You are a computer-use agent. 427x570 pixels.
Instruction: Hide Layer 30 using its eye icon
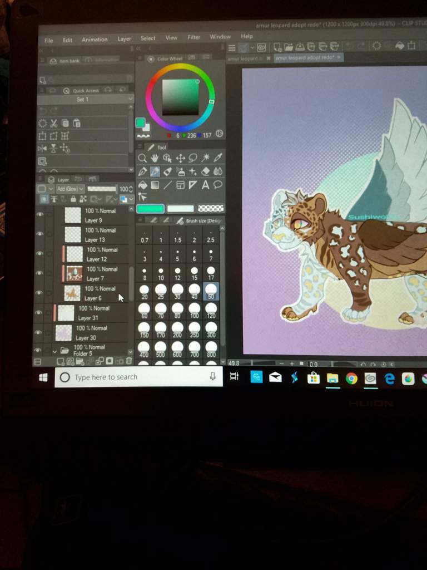[38, 332]
